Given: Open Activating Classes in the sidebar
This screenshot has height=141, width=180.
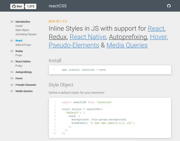Looking at the screenshot, I should pos(26,34).
